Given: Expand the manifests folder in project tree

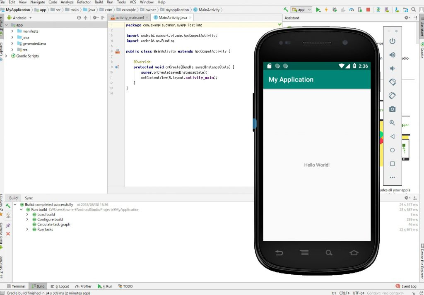Looking at the screenshot, I should (12, 31).
